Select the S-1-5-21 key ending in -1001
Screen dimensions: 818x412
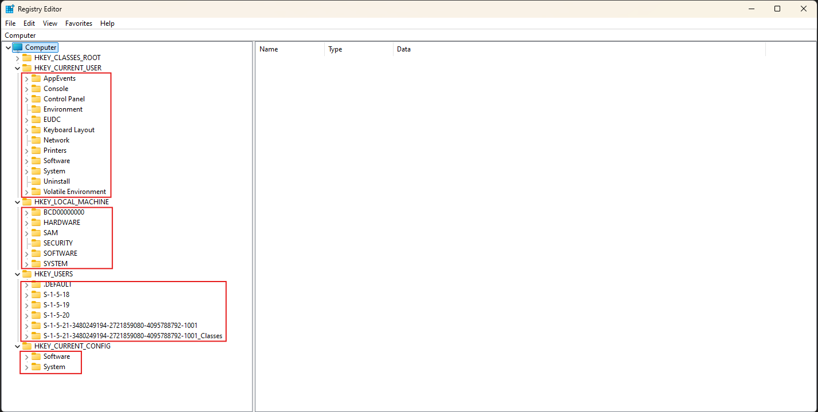(120, 326)
